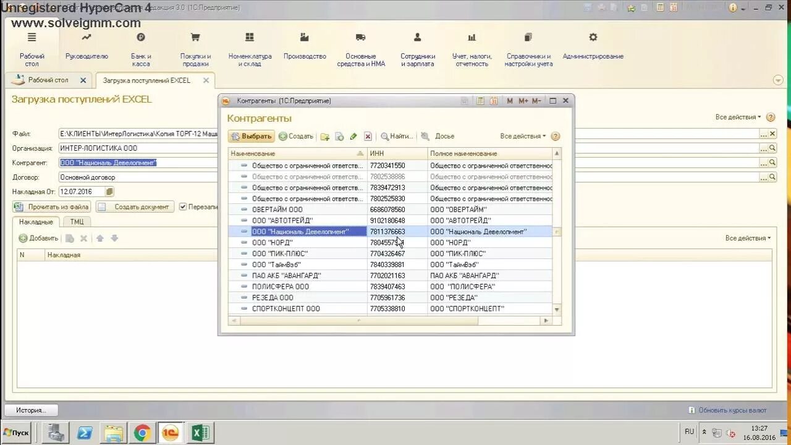Open the Сотрудники и зарплата section
Screen dimensions: 791x445
(418, 50)
